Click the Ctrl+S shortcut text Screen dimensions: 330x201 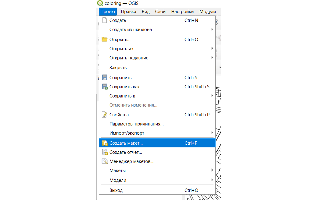(191, 78)
